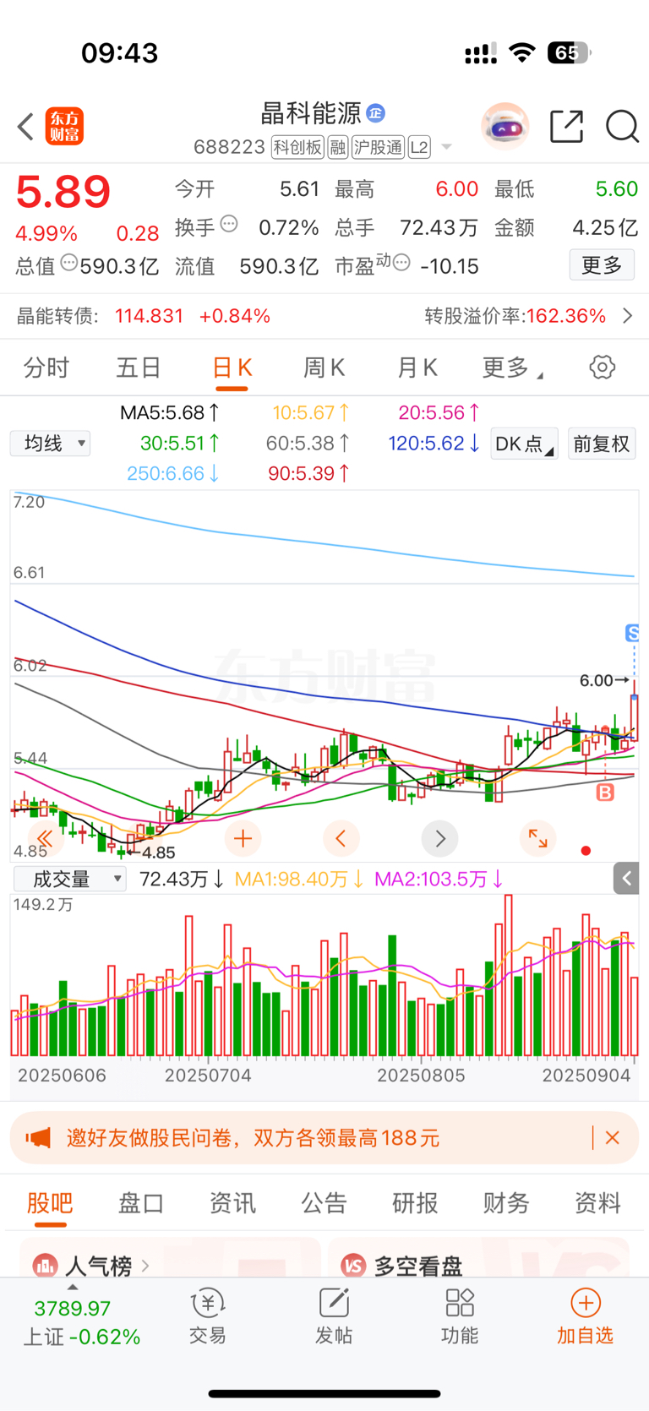Expand the 上证 index bar arrow
Screen dimensions: 649x1411
coord(73,1288)
